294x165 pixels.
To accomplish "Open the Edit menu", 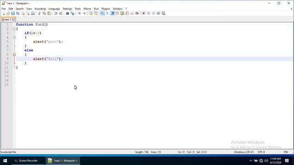I will pyautogui.click(x=11, y=9).
